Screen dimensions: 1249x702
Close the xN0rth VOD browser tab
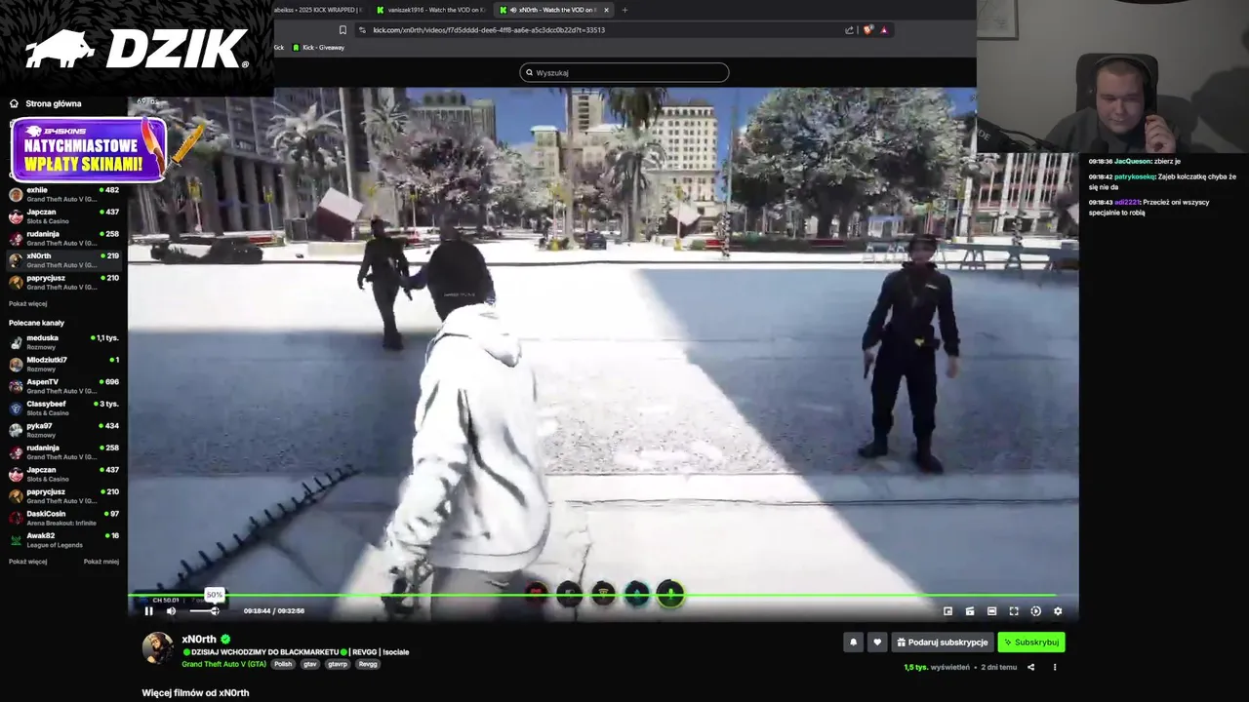pyautogui.click(x=606, y=10)
